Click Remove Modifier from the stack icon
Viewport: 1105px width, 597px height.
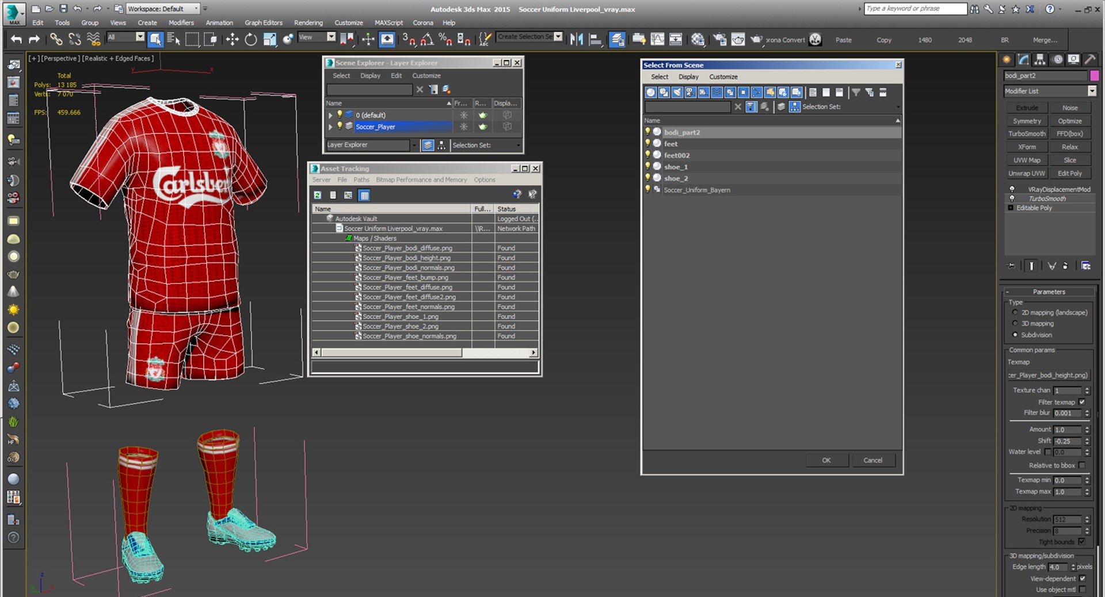1065,266
